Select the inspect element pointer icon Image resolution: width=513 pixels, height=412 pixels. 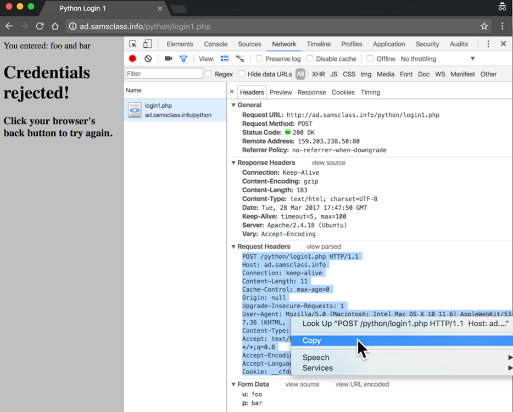(x=133, y=44)
